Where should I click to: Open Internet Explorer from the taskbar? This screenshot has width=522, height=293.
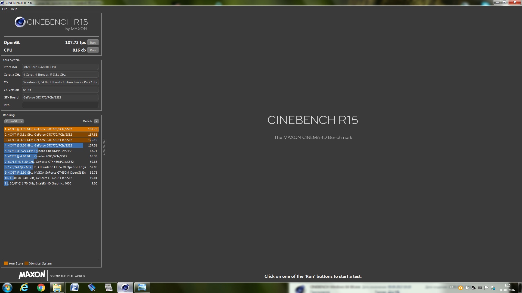(x=24, y=288)
